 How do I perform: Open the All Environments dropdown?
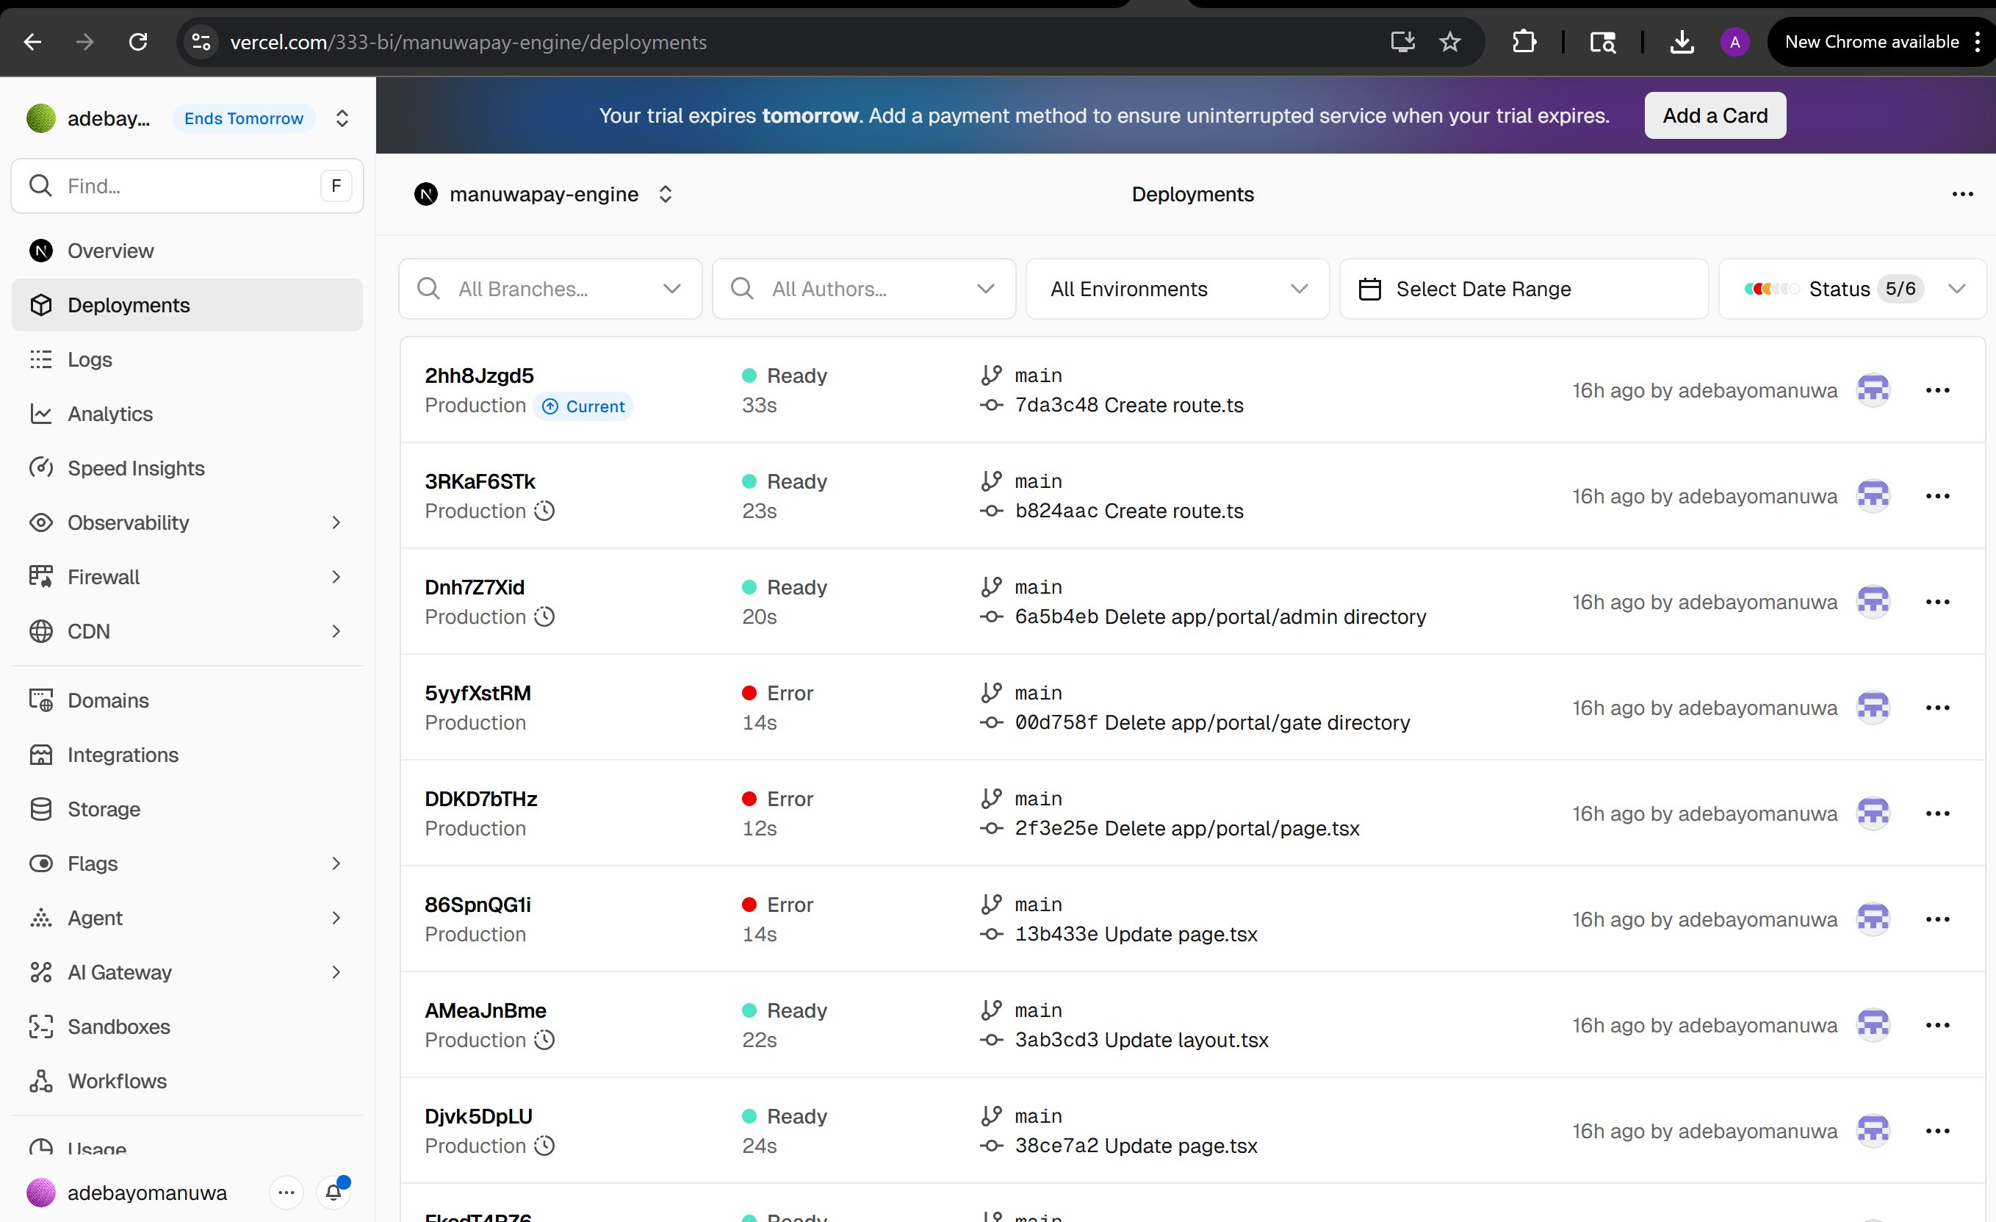pos(1177,290)
